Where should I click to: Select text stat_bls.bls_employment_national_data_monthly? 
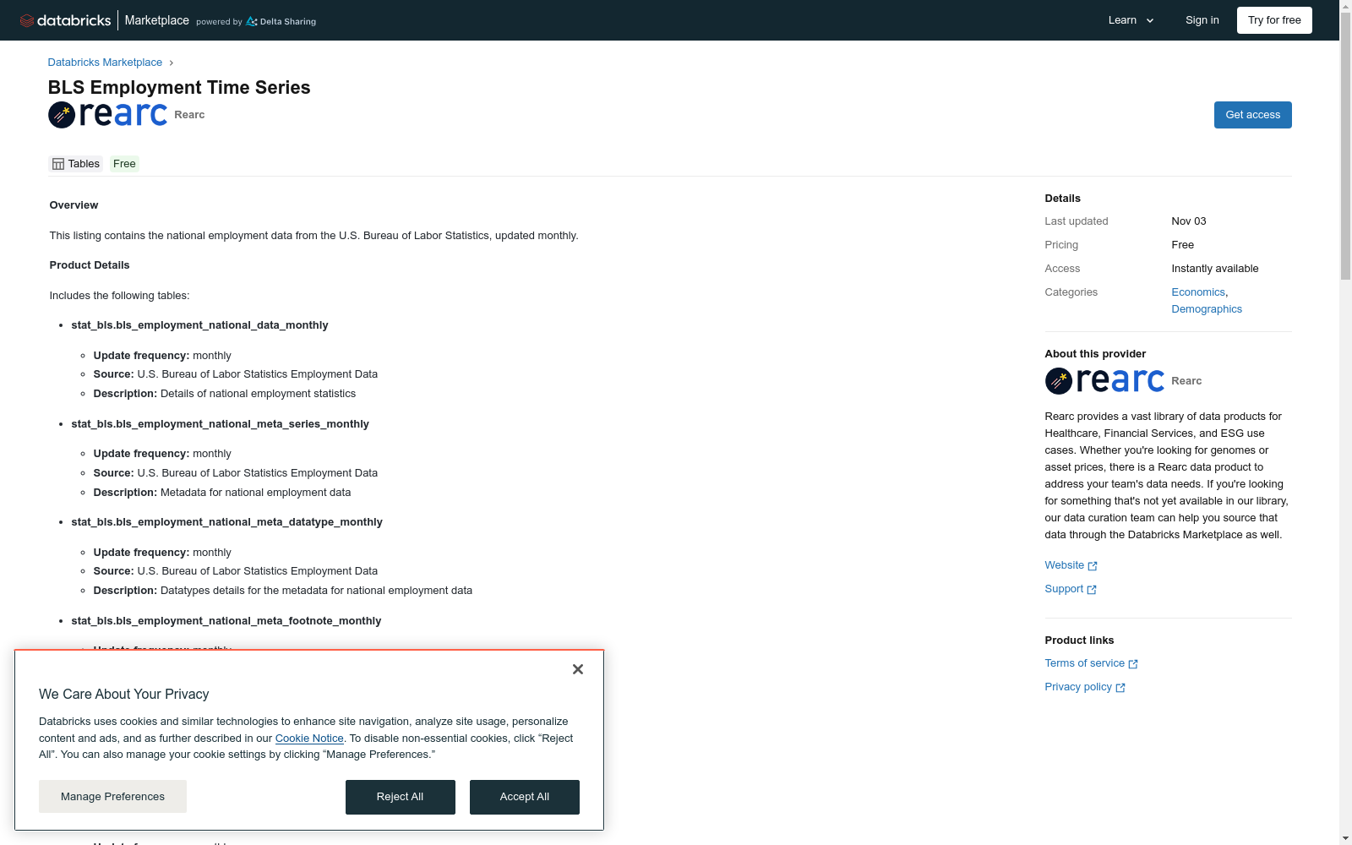pos(199,325)
